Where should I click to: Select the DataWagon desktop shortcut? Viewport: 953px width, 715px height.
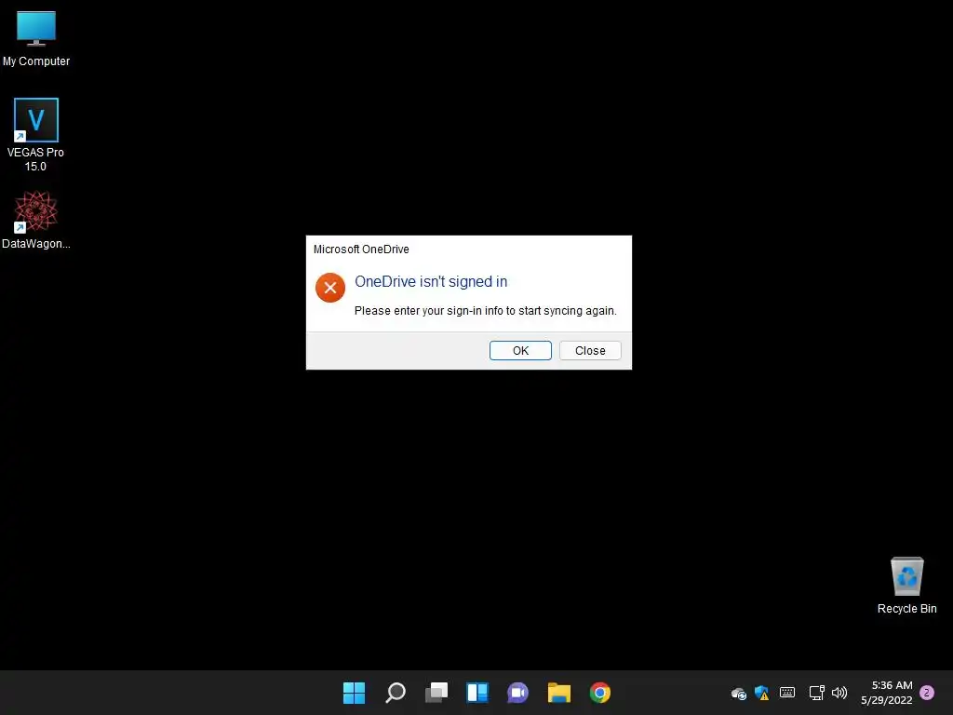[36, 220]
